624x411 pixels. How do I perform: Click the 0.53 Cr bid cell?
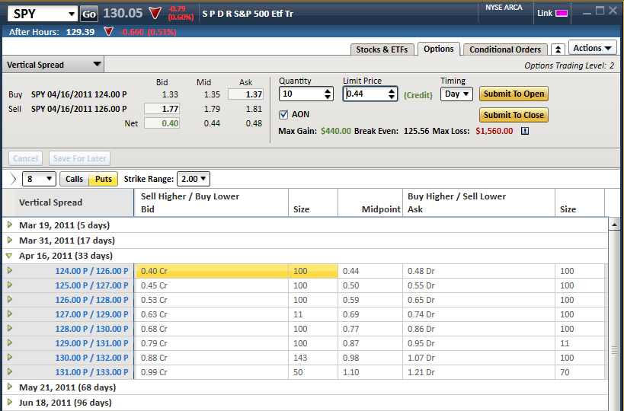tap(212, 300)
